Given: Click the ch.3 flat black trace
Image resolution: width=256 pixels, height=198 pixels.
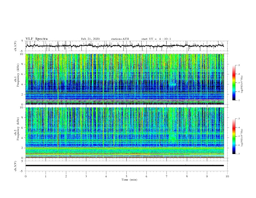Looking at the screenshot, I should [124, 166].
